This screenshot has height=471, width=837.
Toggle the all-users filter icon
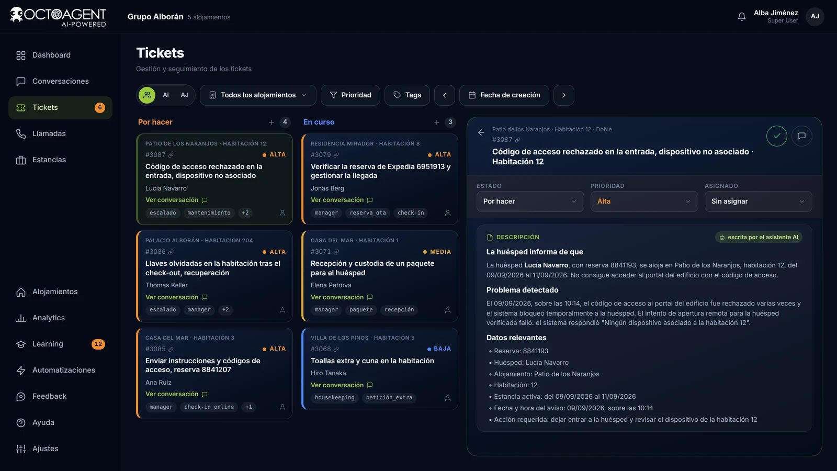[x=147, y=95]
